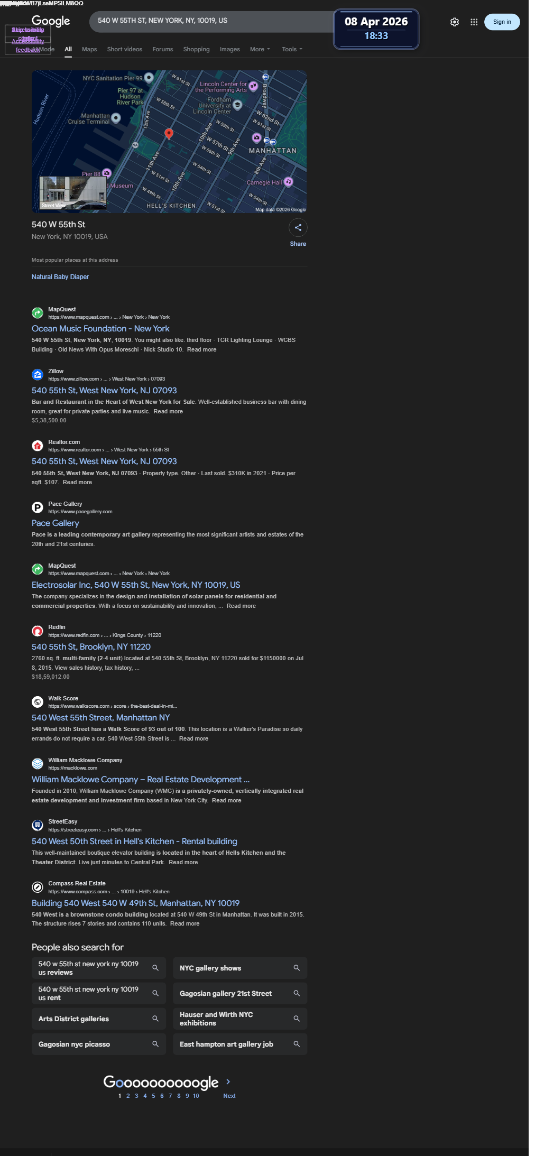Switch to the Images tab
The height and width of the screenshot is (1156, 535).
click(230, 49)
